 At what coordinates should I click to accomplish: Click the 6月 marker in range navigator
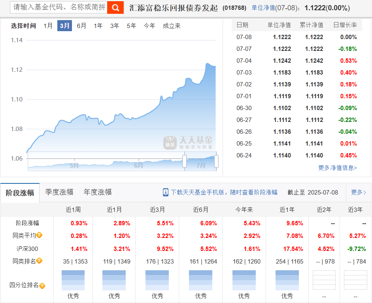click(138, 165)
